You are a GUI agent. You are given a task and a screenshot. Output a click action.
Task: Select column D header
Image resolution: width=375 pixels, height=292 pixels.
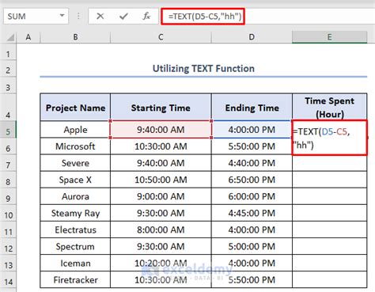252,37
